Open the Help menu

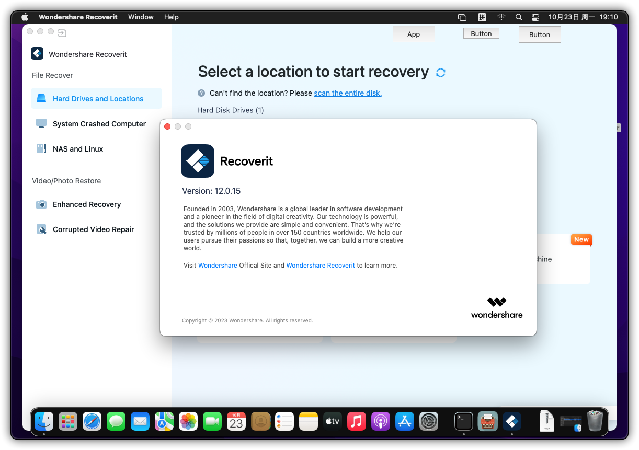click(172, 17)
